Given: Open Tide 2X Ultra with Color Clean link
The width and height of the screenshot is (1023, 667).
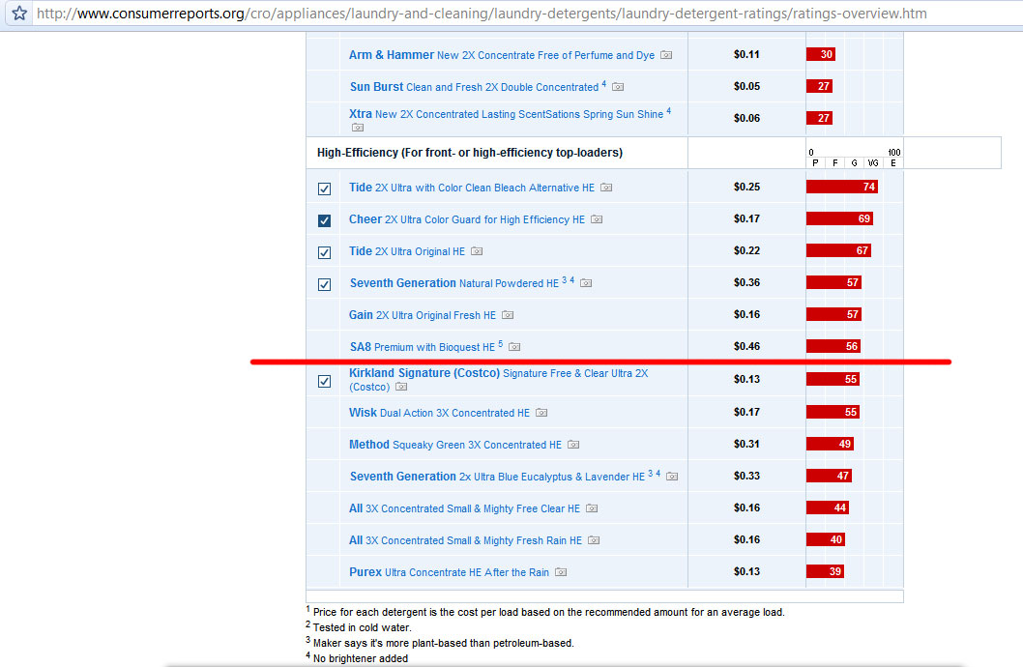Looking at the screenshot, I should 472,188.
